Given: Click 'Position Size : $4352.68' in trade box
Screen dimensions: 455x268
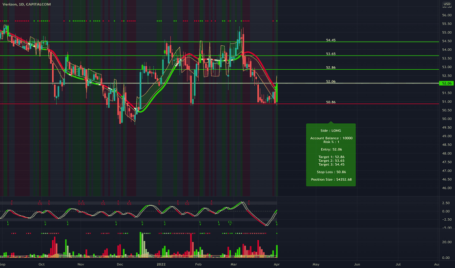Looking at the screenshot, I should coord(331,179).
